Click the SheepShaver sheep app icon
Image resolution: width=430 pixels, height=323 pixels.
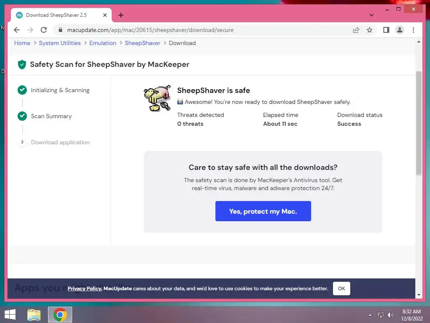click(x=157, y=98)
